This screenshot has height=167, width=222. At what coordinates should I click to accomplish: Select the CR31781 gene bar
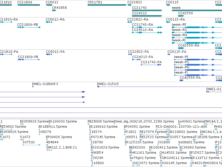(x=107, y=5)
